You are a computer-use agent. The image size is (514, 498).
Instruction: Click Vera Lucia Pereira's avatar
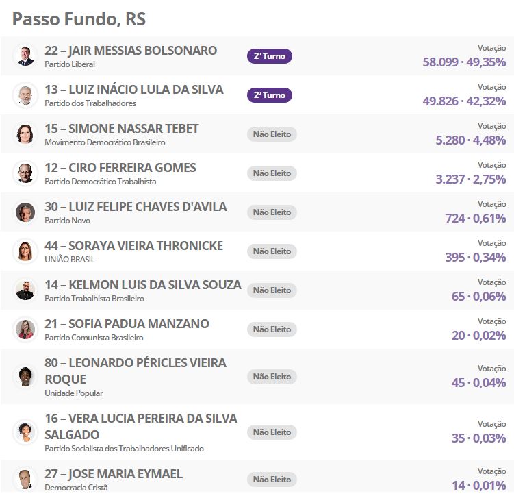coord(25,432)
